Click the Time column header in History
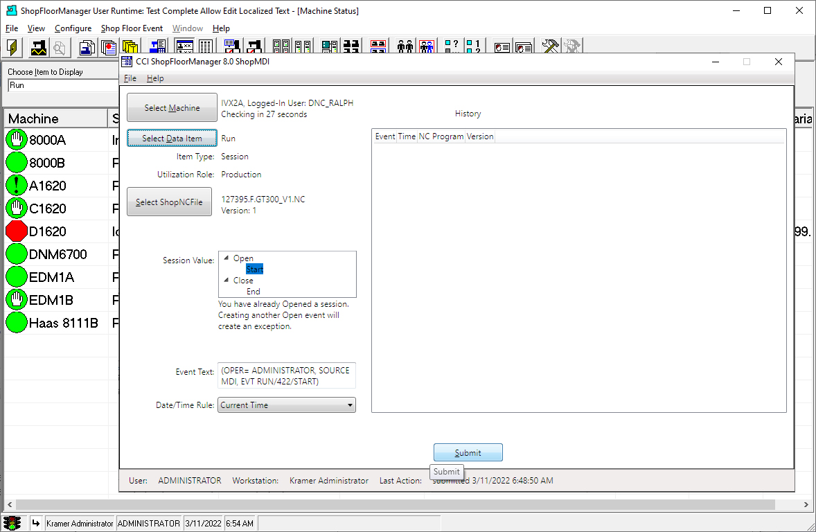816x532 pixels. click(407, 136)
